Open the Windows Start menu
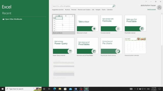Screen dimensions: 163x91 [3, 89]
